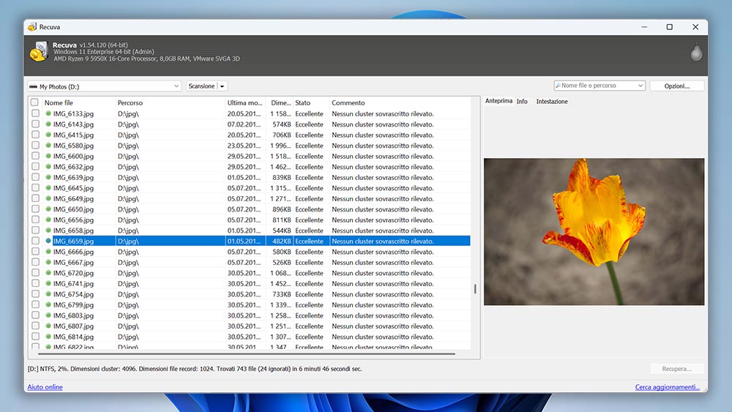The image size is (732, 412).
Task: Check the box for IMG_6632.jpg
Action: [35, 167]
